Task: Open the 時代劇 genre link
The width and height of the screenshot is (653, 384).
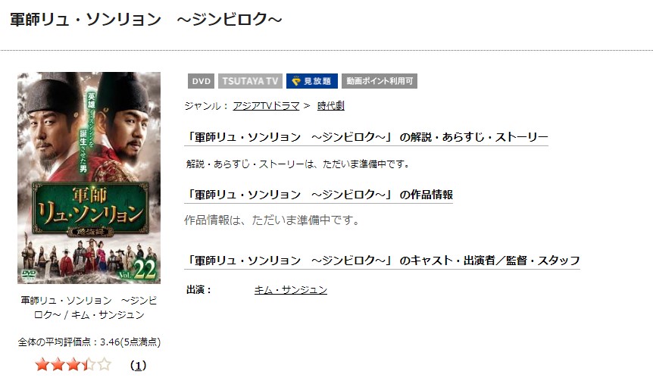Action: pyautogui.click(x=330, y=106)
